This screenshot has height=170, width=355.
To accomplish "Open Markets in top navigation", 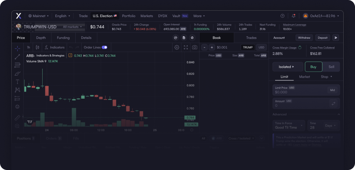I will tap(147, 16).
